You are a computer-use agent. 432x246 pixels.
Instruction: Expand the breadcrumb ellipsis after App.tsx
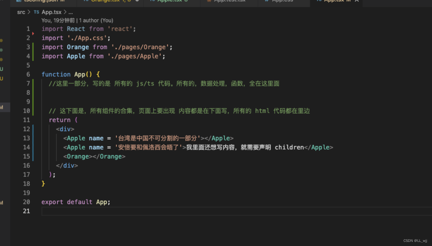click(x=70, y=12)
